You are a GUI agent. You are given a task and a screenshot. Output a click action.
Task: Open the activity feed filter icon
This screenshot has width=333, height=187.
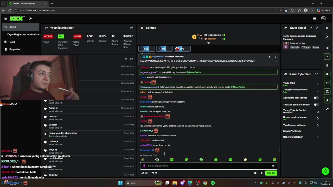[x=126, y=59]
